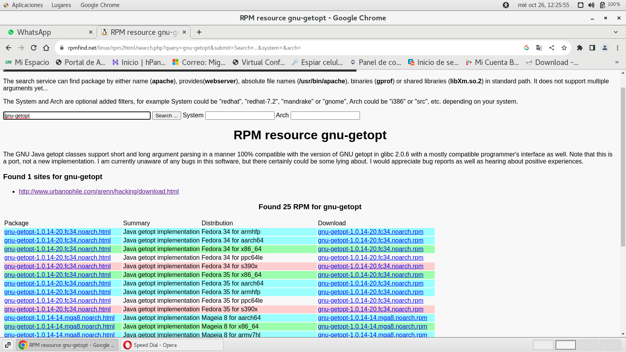Click the System filter text field
The height and width of the screenshot is (352, 626).
point(240,115)
